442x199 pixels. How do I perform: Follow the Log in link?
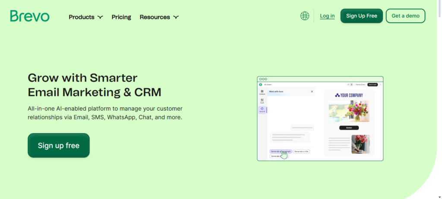[327, 16]
